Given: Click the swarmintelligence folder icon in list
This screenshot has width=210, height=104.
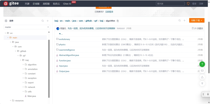Looking at the screenshot, I should [x=57, y=50].
